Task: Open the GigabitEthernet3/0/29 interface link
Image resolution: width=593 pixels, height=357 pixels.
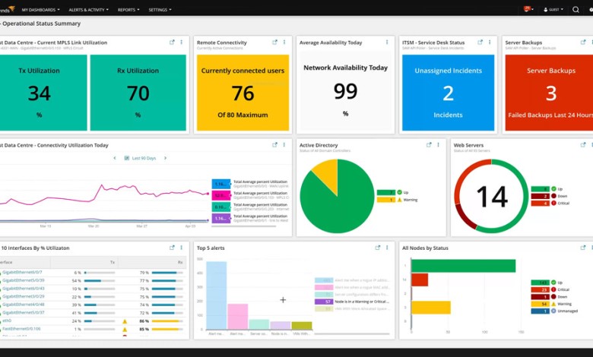Action: tap(23, 296)
